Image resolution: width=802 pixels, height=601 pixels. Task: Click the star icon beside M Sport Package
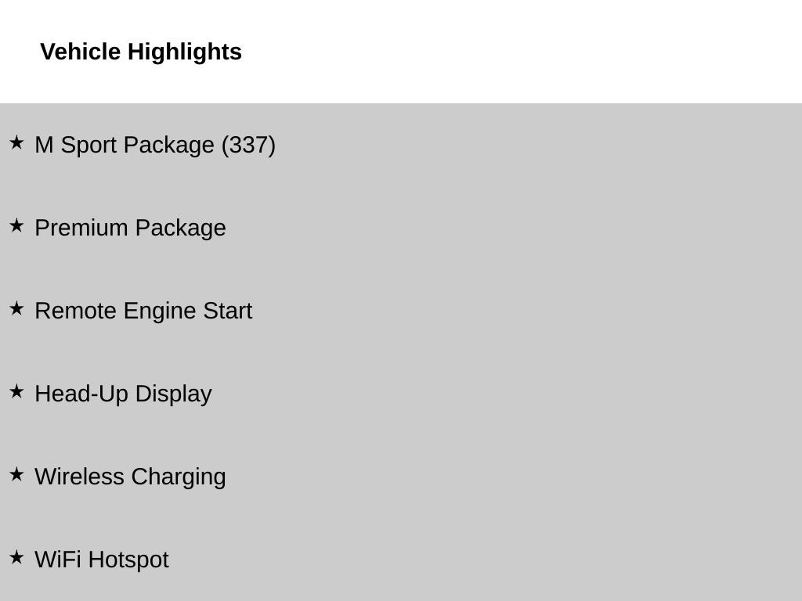16,142
